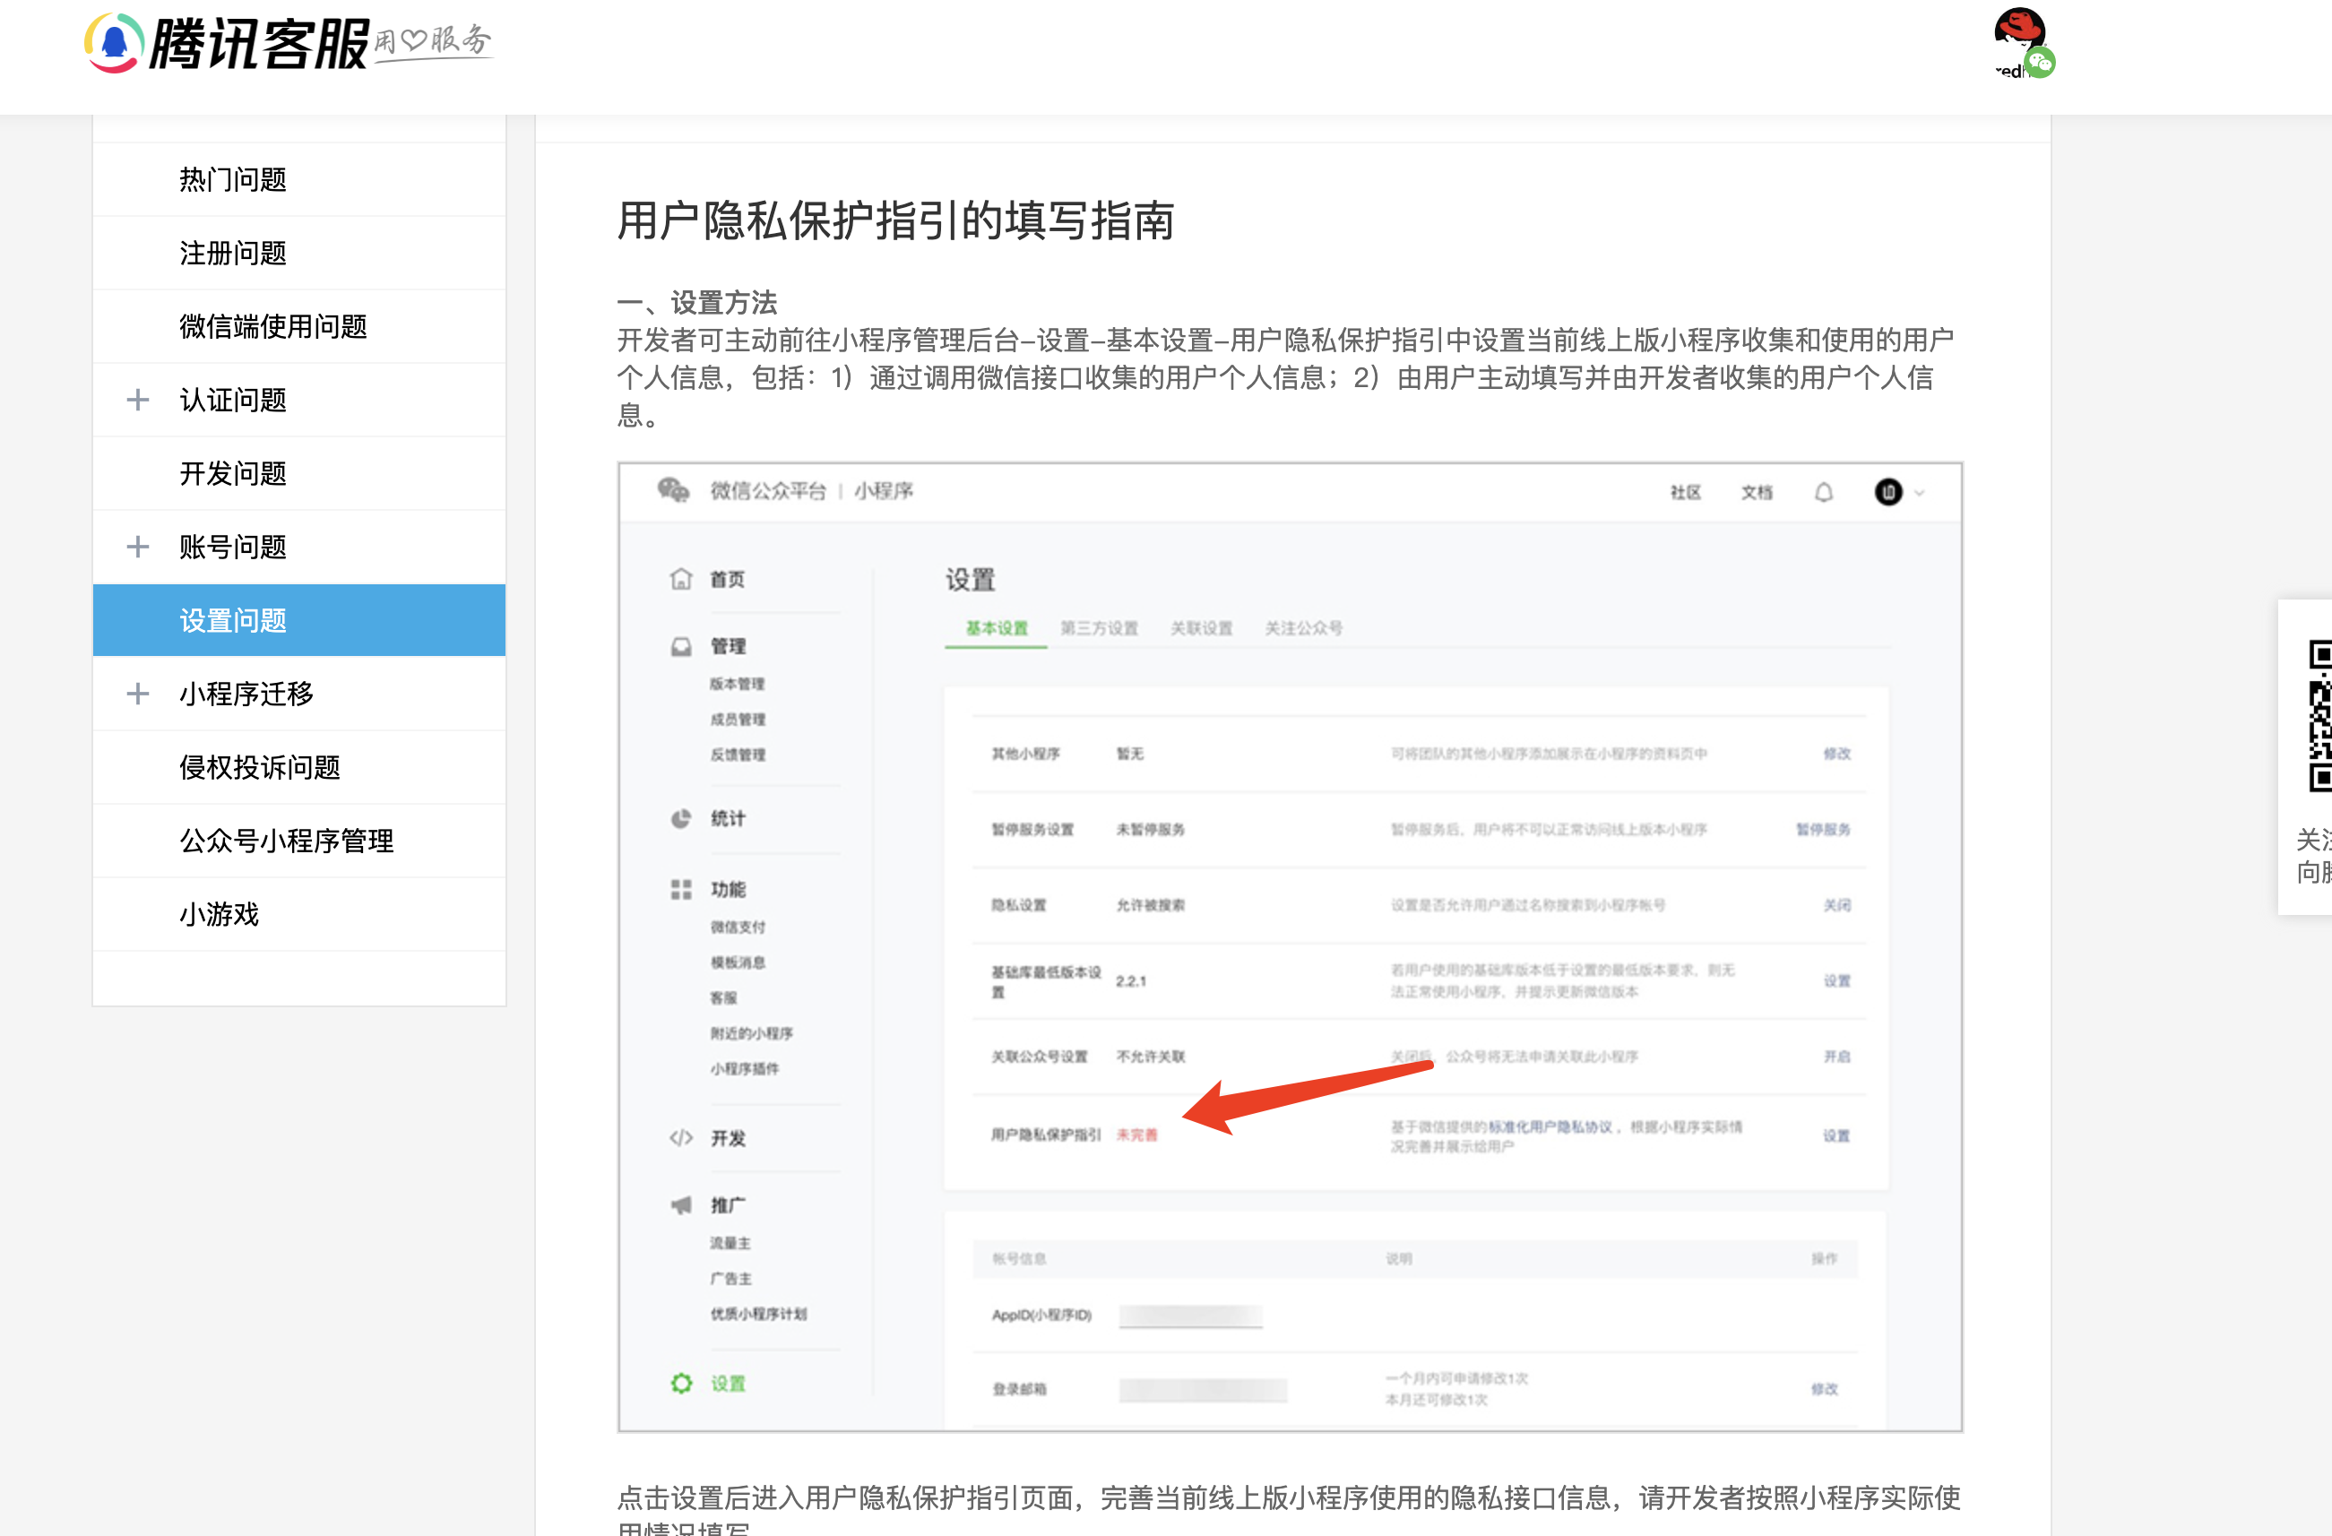This screenshot has height=1536, width=2332.
Task: Open 微信端使用问题 sidebar entry
Action: [273, 326]
